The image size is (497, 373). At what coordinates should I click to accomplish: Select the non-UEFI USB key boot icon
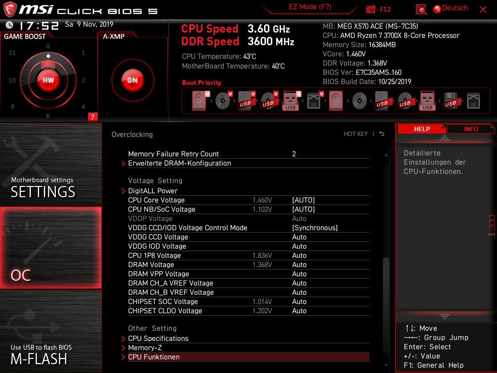[428, 101]
